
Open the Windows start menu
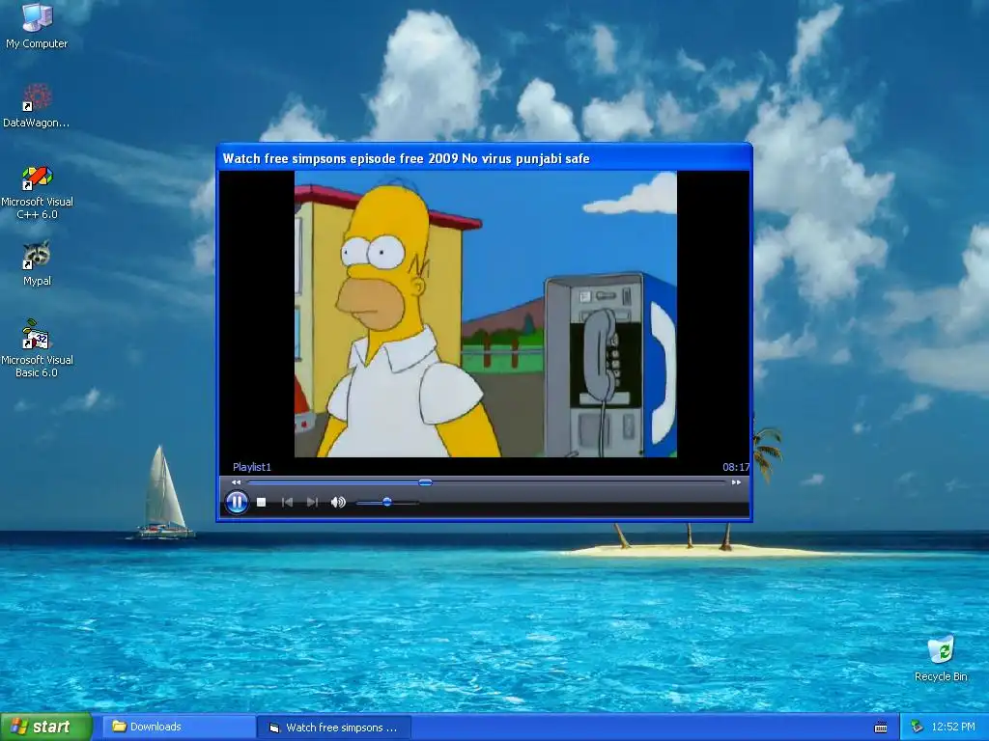[x=46, y=727]
